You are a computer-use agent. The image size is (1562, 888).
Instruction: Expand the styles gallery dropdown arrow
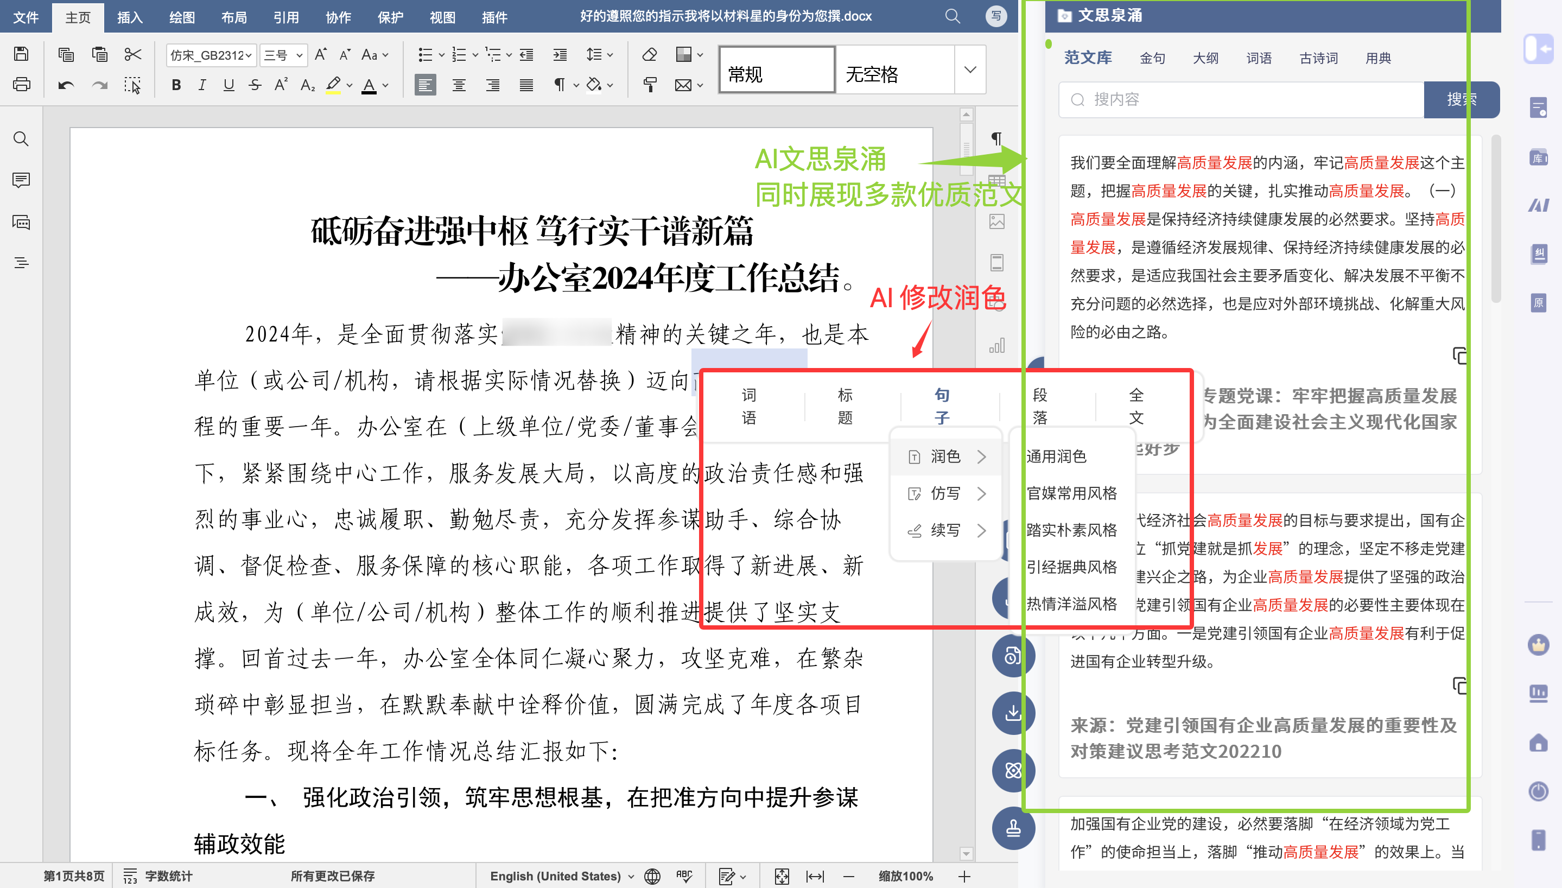tap(970, 69)
